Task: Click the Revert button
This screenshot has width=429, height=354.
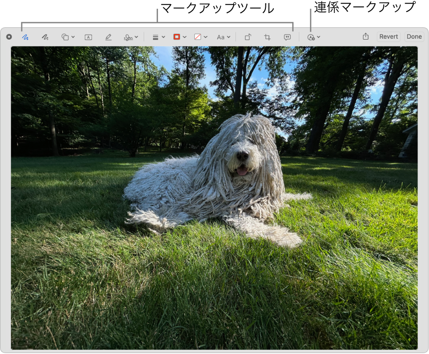Action: [388, 37]
